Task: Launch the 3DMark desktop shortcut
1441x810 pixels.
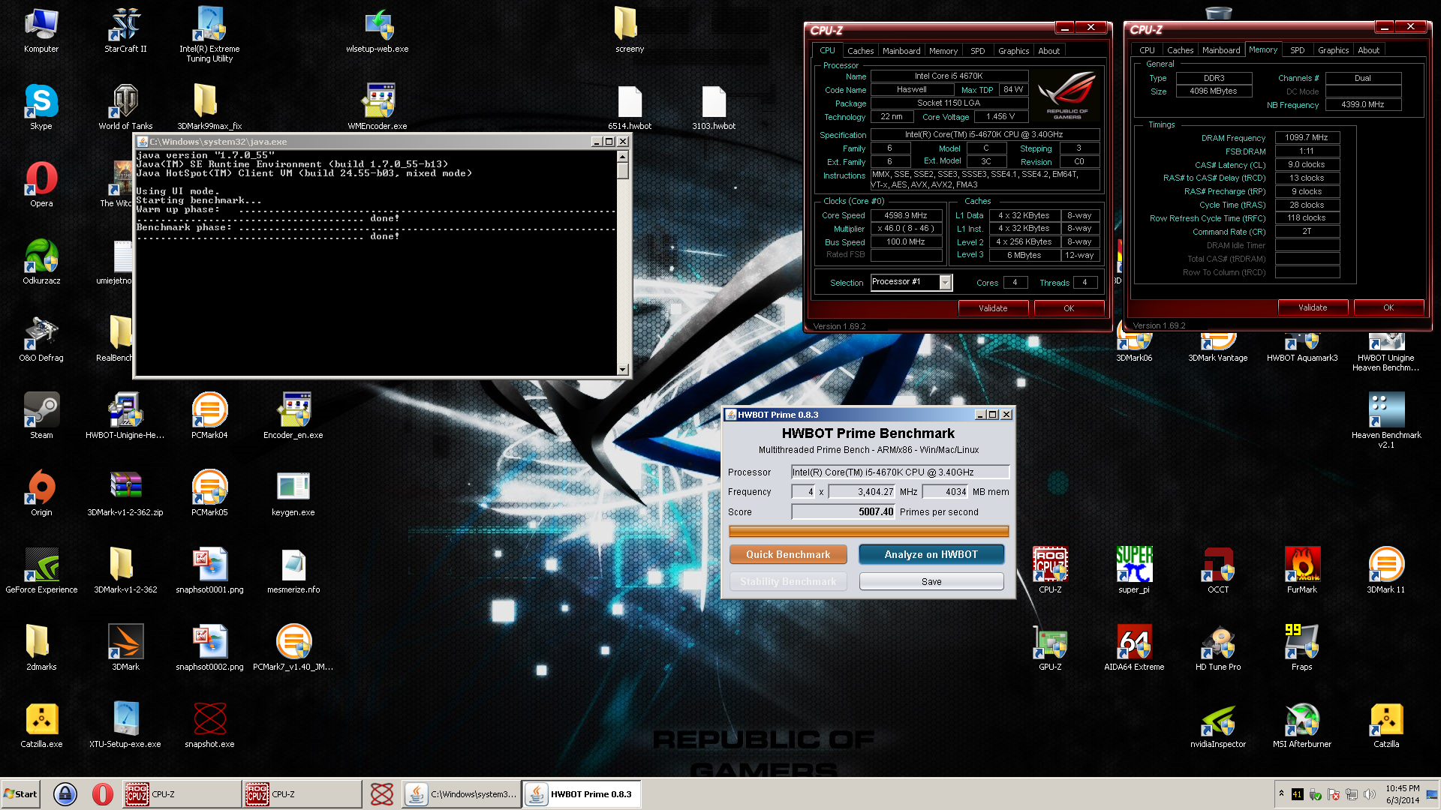Action: coord(125,648)
